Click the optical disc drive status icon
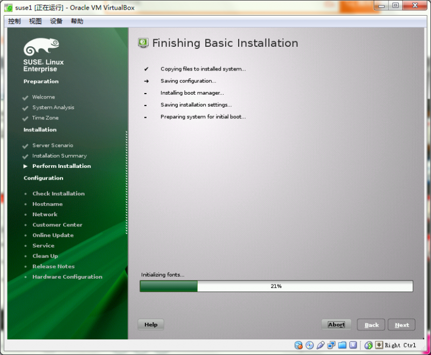431x355 pixels. click(x=309, y=345)
